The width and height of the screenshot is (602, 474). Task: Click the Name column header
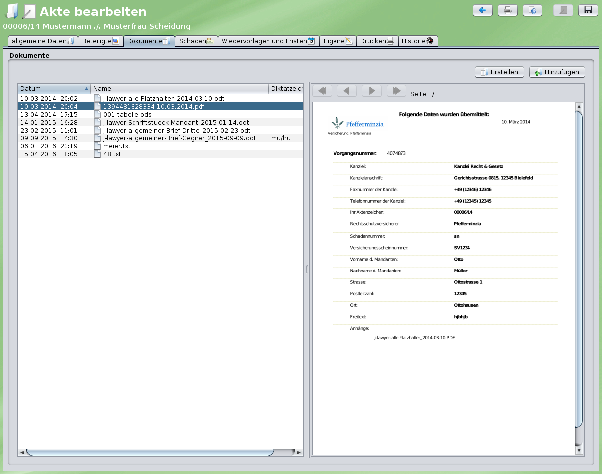(179, 89)
